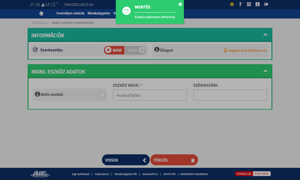Image resolution: width=300 pixels, height=180 pixels.
Task: Click info icon beside Aktív eszköz
Action: (37, 94)
